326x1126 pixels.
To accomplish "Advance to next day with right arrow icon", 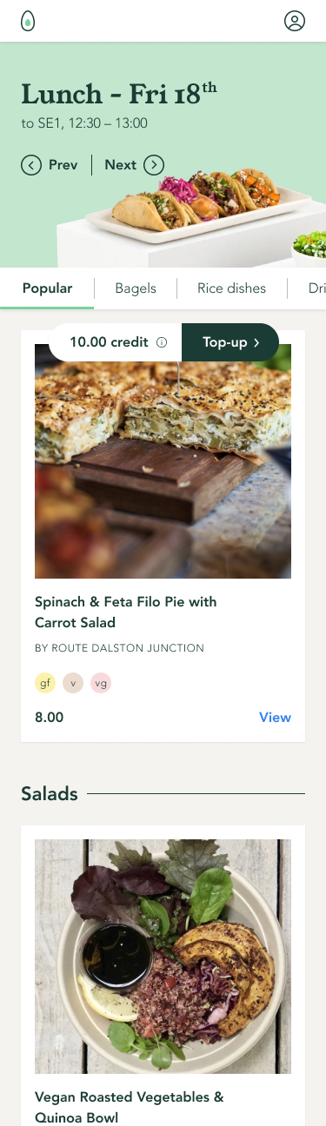I will click(154, 165).
